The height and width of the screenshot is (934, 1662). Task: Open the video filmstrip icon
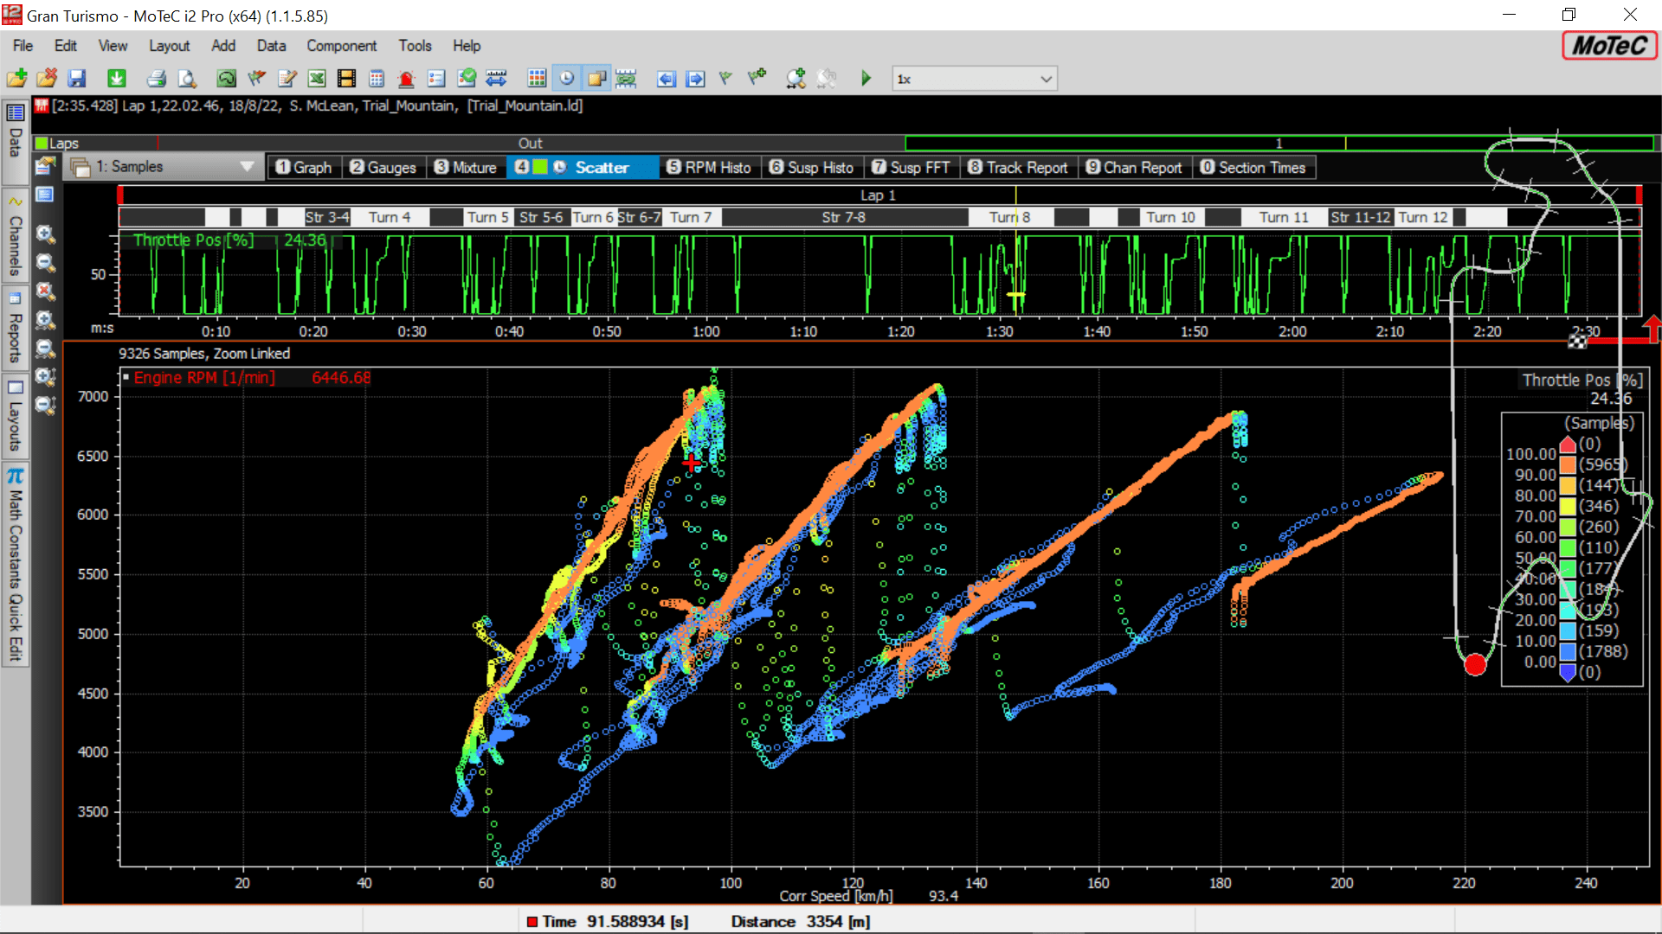346,79
